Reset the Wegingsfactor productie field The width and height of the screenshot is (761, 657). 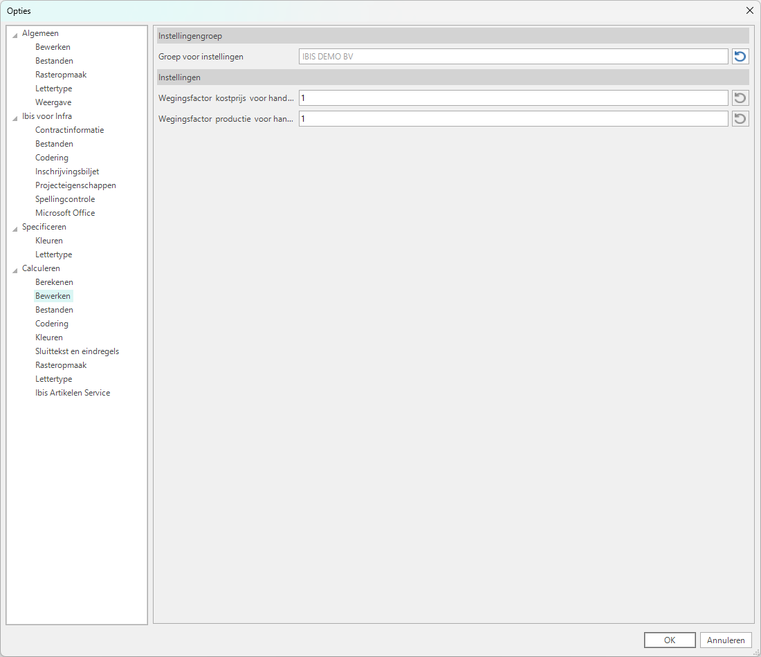click(740, 119)
